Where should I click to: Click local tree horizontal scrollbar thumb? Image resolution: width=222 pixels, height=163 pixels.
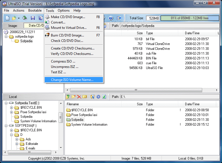(29, 152)
